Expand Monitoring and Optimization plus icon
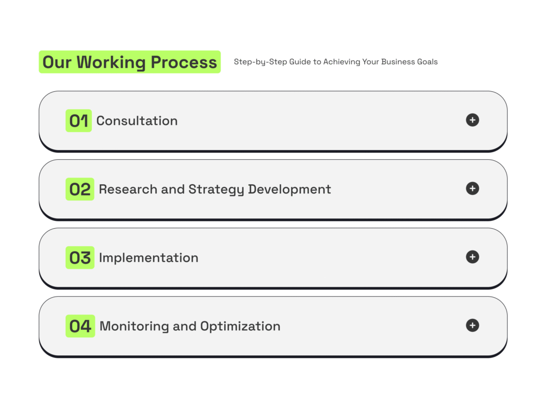556x402 pixels. coord(472,325)
